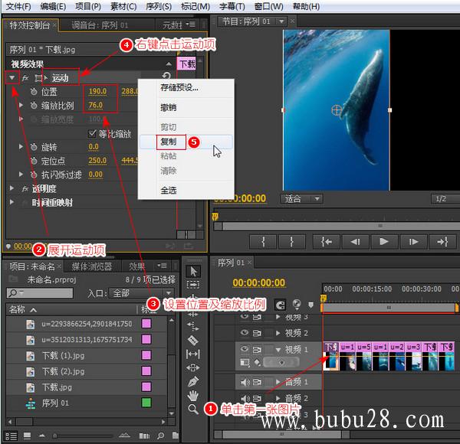Toggle Video 3 track eye visibility
This screenshot has width=460, height=444.
pos(244,317)
